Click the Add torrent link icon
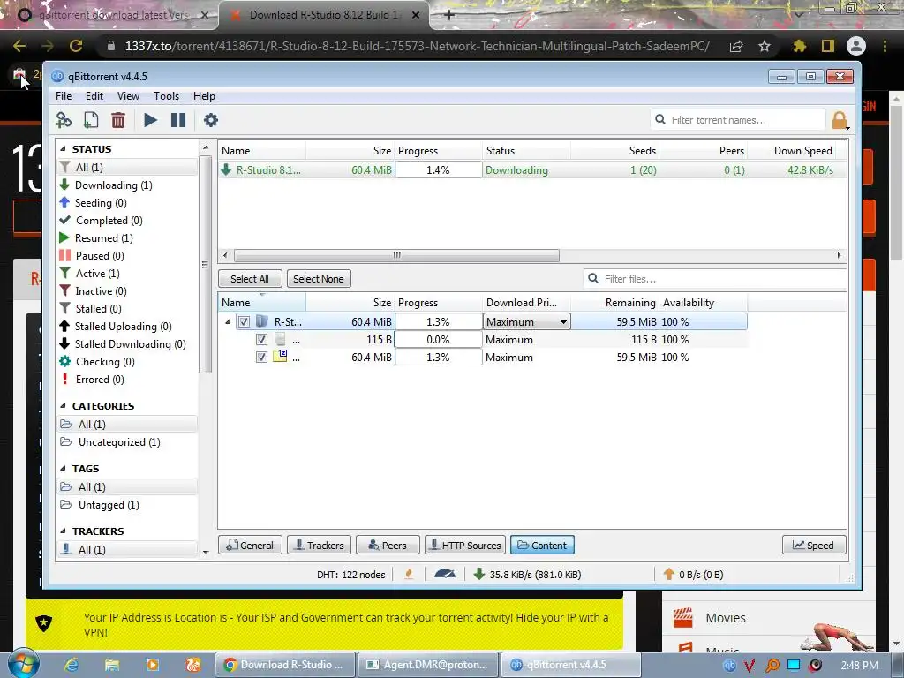This screenshot has width=904, height=678. click(64, 120)
